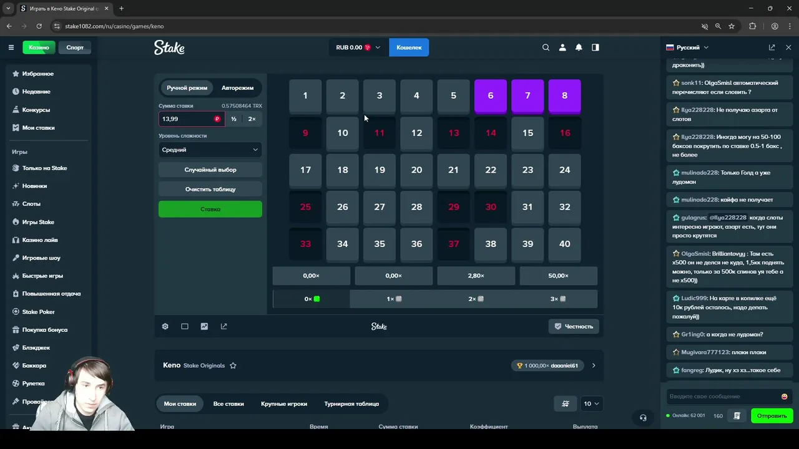This screenshot has width=799, height=449.
Task: Open the Крупные игроки tab
Action: click(284, 403)
